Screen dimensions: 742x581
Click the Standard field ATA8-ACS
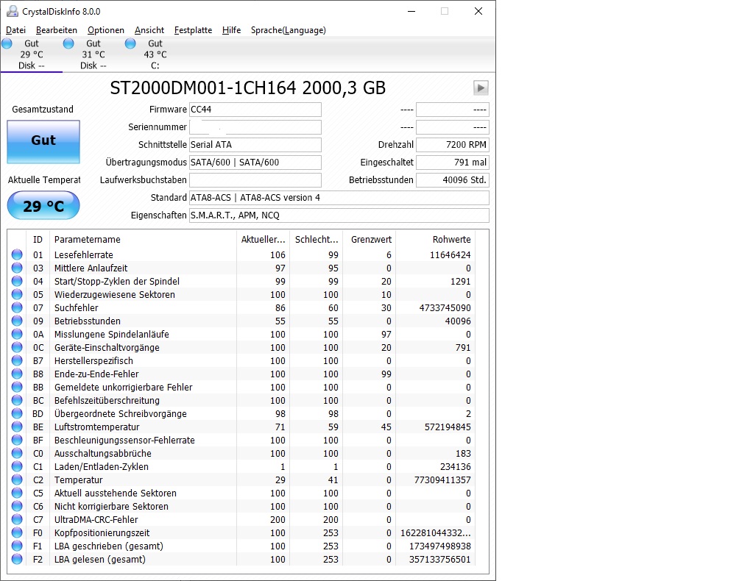[339, 198]
